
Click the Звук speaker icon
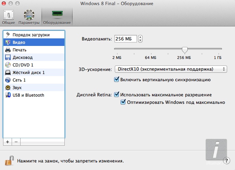click(8, 87)
